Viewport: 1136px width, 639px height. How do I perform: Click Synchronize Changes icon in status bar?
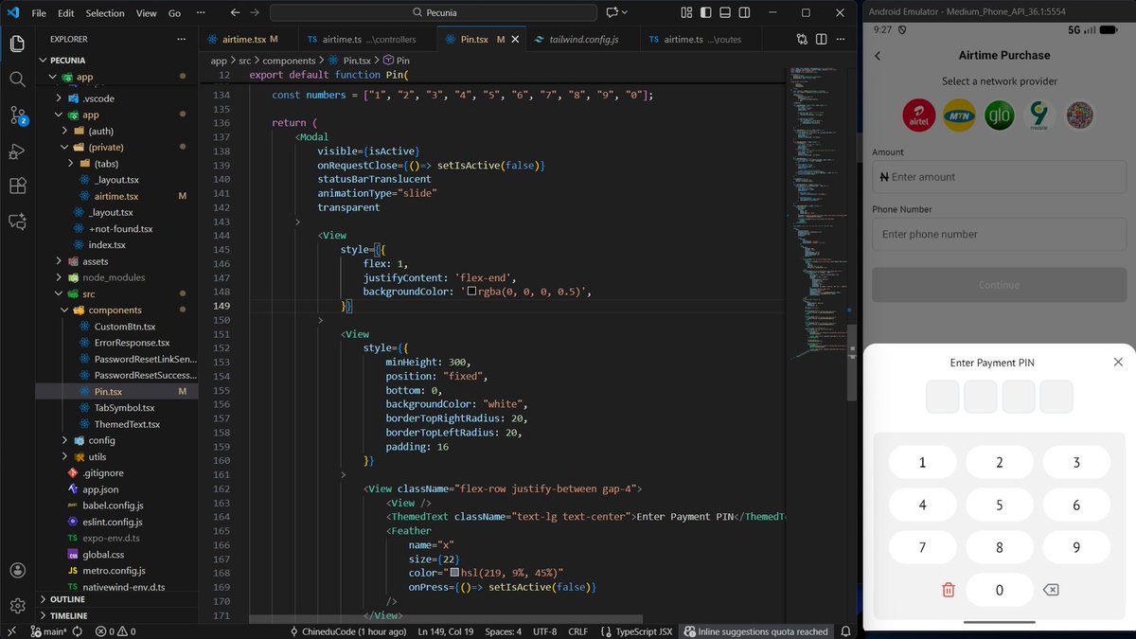click(x=78, y=631)
